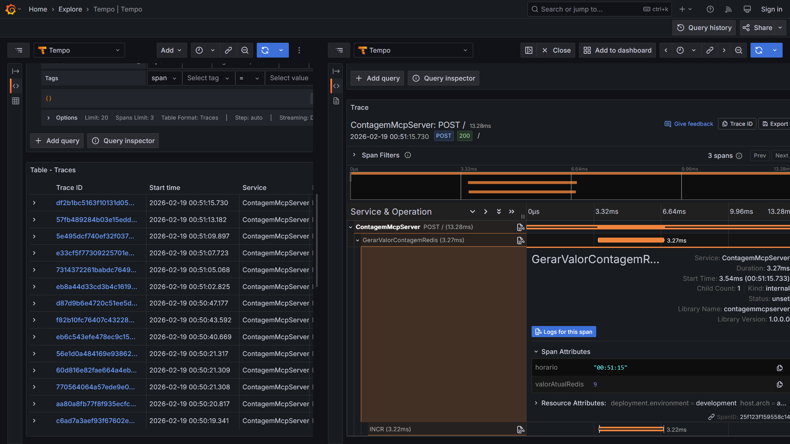Viewport: 790px width, 444px height.
Task: Shift right pane time range forwards
Action: (x=724, y=50)
